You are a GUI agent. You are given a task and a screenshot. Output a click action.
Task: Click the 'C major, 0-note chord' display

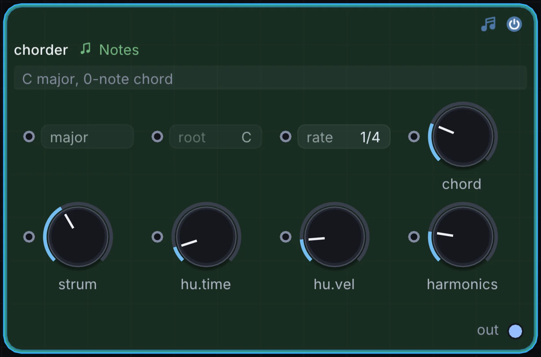[270, 78]
